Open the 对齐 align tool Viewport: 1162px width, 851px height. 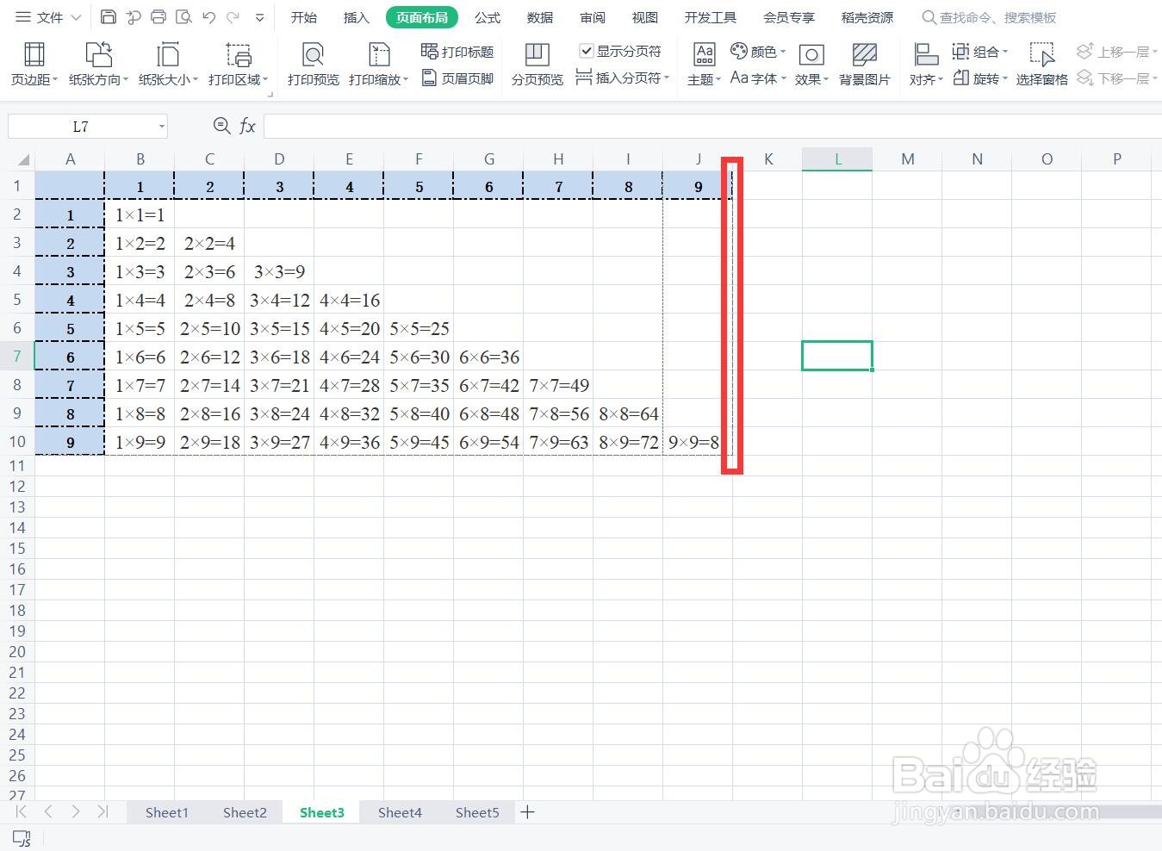pos(926,65)
